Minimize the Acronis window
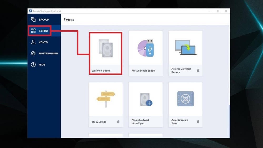Screen dimensions: 263x148 click(x=210, y=11)
